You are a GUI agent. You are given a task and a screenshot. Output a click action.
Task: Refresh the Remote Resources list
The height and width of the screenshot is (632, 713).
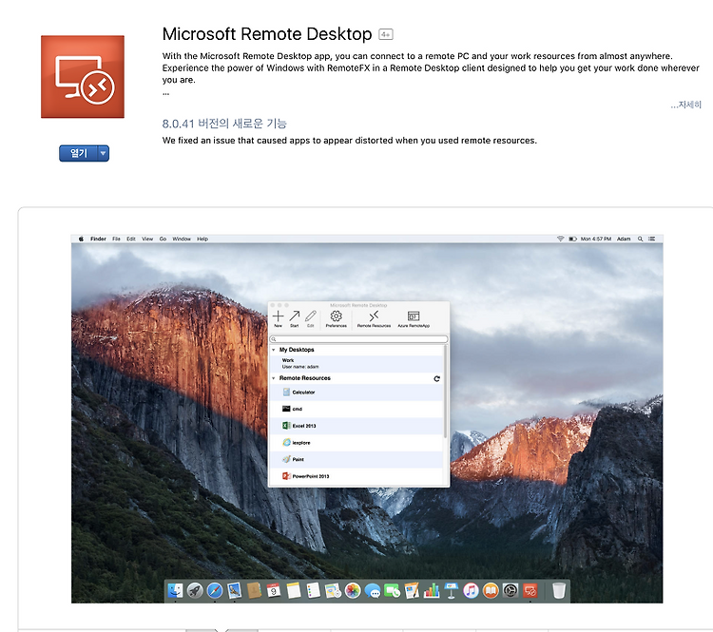(436, 379)
